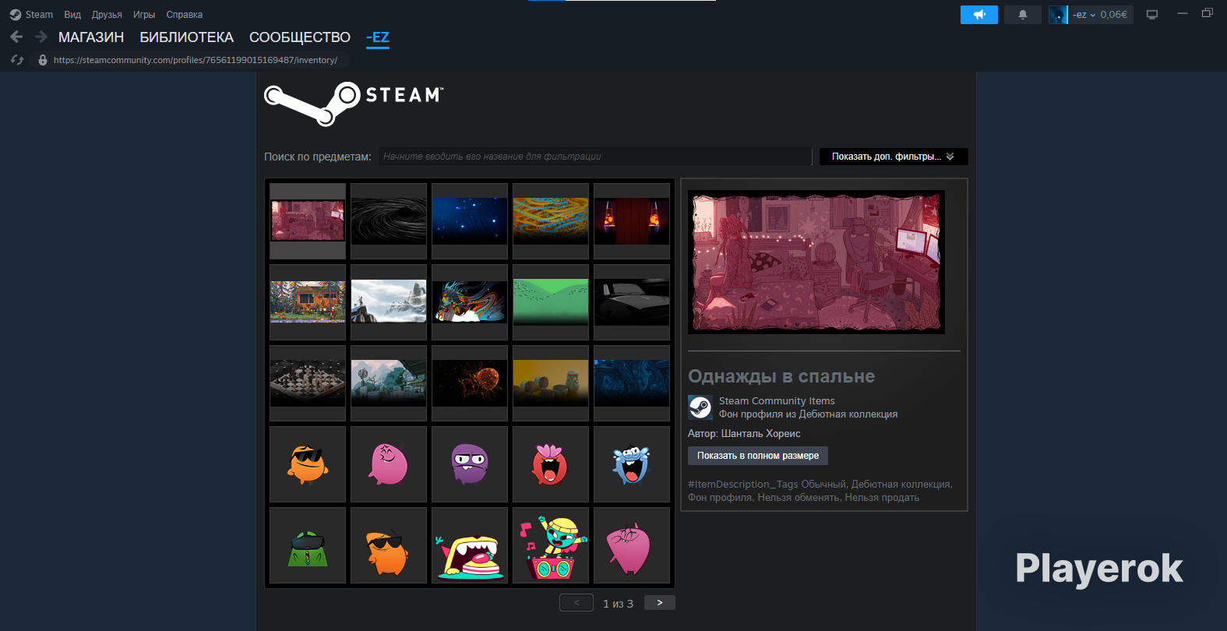Open the Steam menu
The width and height of the screenshot is (1227, 631).
pos(39,15)
